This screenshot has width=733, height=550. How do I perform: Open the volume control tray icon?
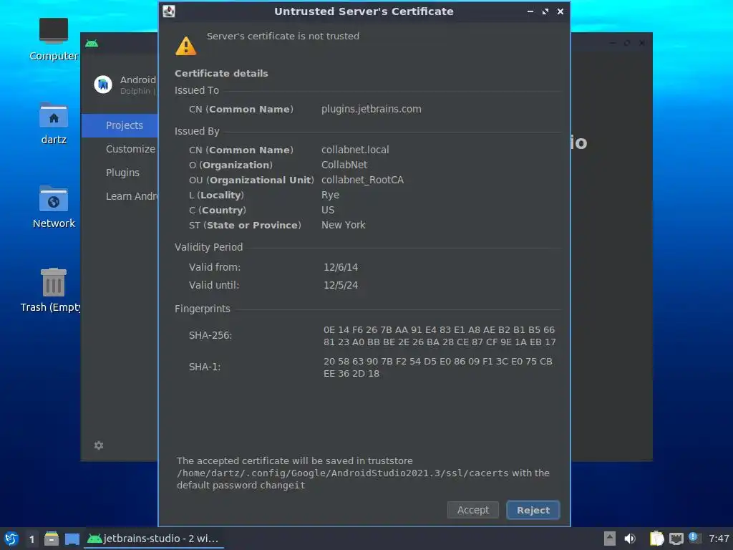[630, 539]
